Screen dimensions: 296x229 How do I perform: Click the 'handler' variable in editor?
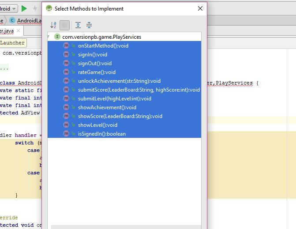(26, 135)
